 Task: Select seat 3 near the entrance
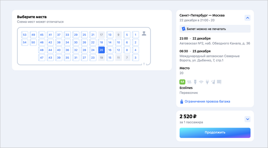click(x=135, y=58)
